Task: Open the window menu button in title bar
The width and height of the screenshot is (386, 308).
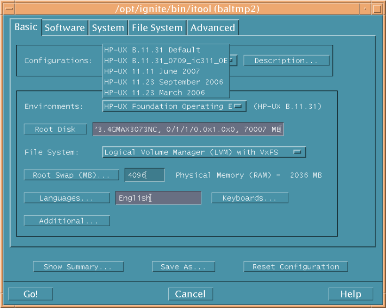Action: point(9,9)
